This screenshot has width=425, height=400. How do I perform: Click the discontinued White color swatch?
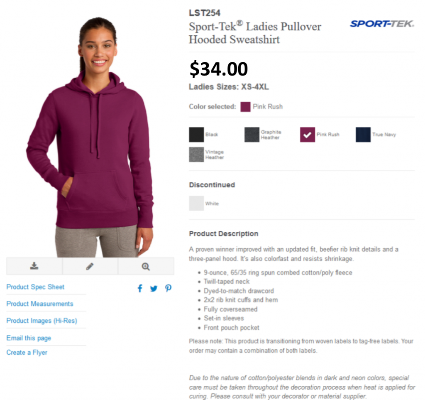pyautogui.click(x=196, y=203)
